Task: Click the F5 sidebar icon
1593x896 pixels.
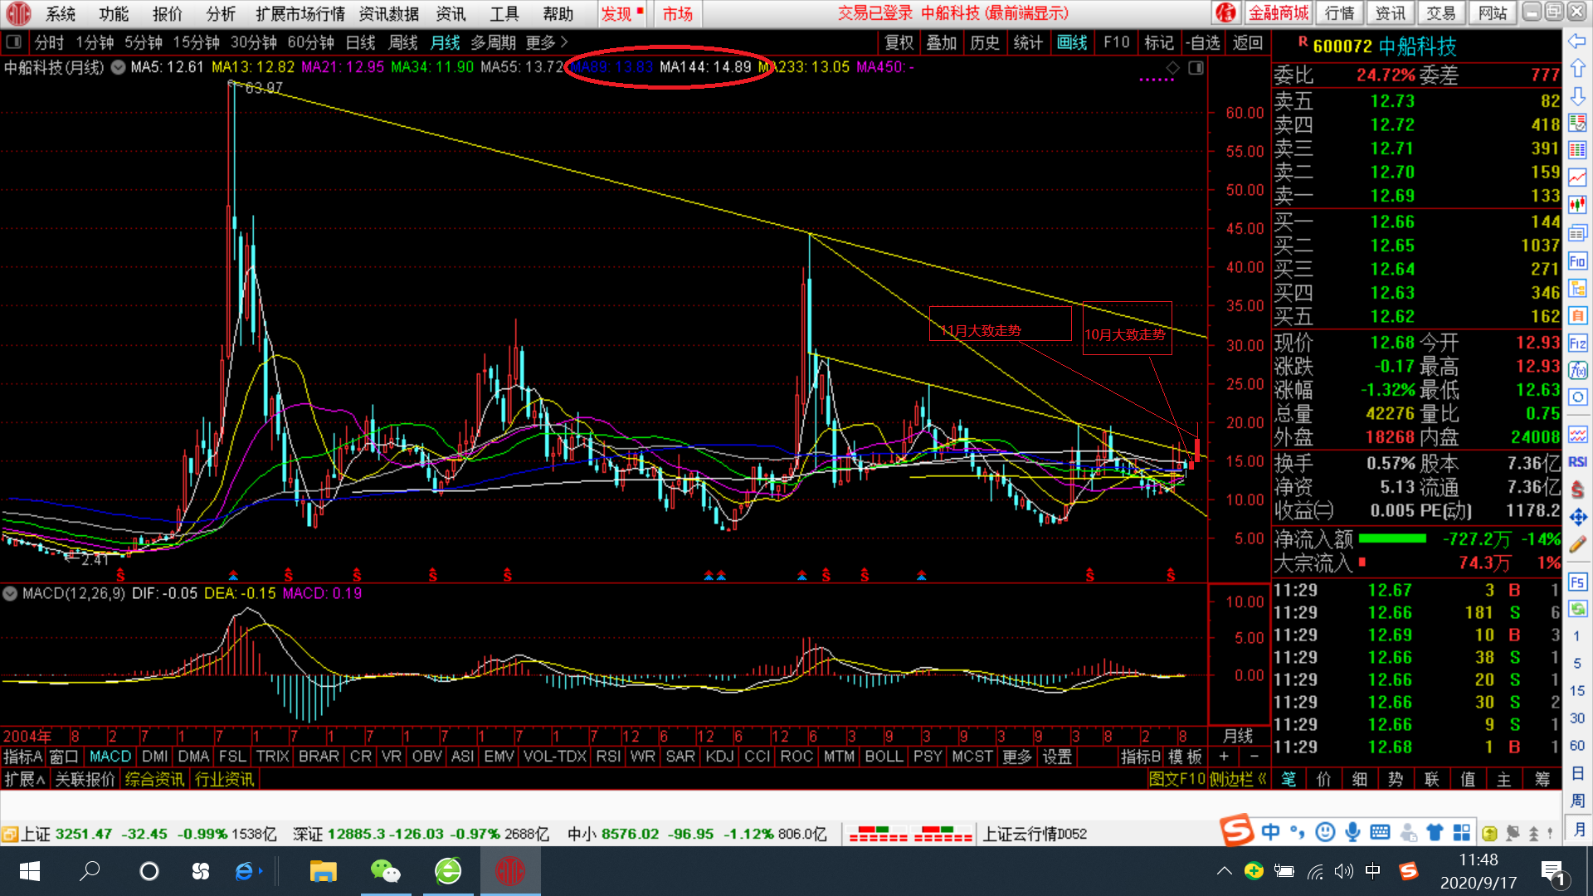Action: pos(1577,582)
